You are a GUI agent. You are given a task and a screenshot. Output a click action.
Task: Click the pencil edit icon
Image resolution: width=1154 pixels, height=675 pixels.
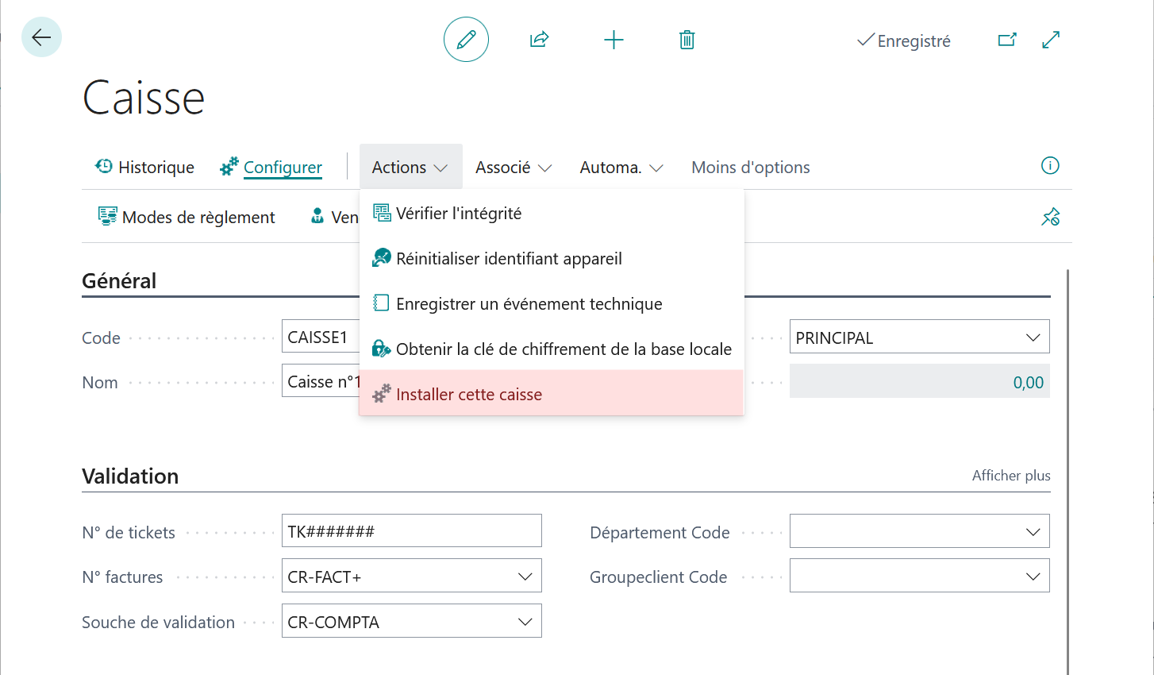click(x=466, y=40)
